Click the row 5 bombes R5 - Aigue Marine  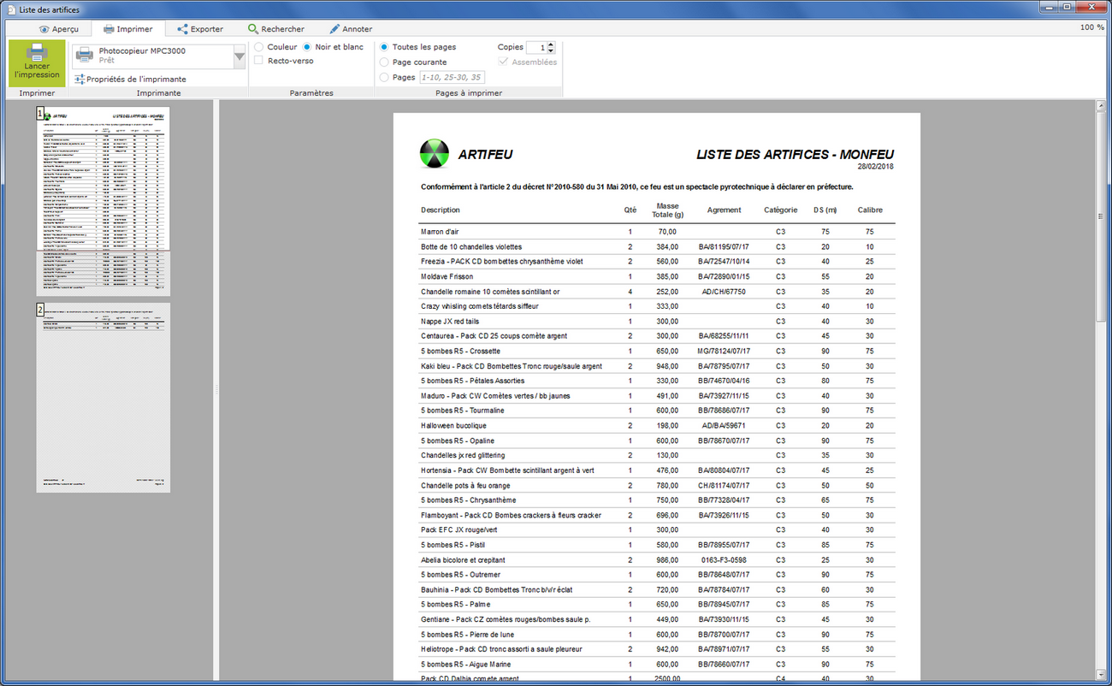pos(657,664)
